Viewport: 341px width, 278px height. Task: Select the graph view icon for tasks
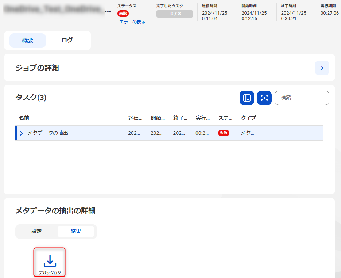tap(264, 98)
